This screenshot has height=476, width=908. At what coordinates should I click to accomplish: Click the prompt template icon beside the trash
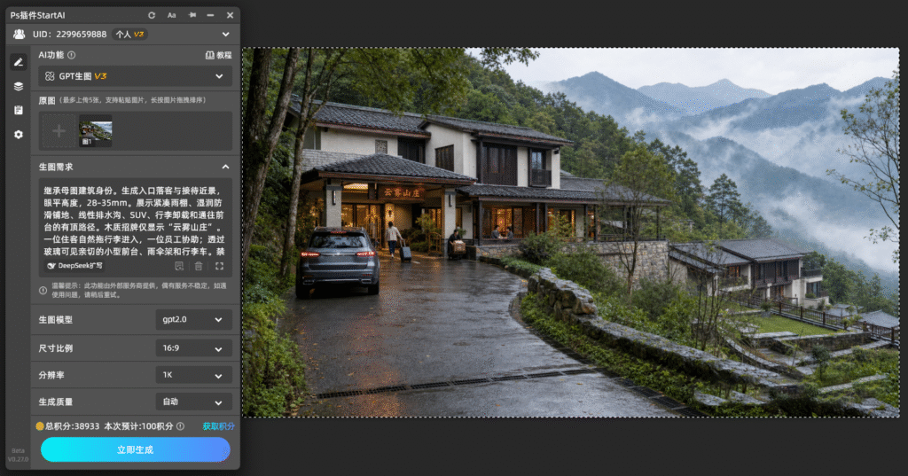pyautogui.click(x=179, y=267)
